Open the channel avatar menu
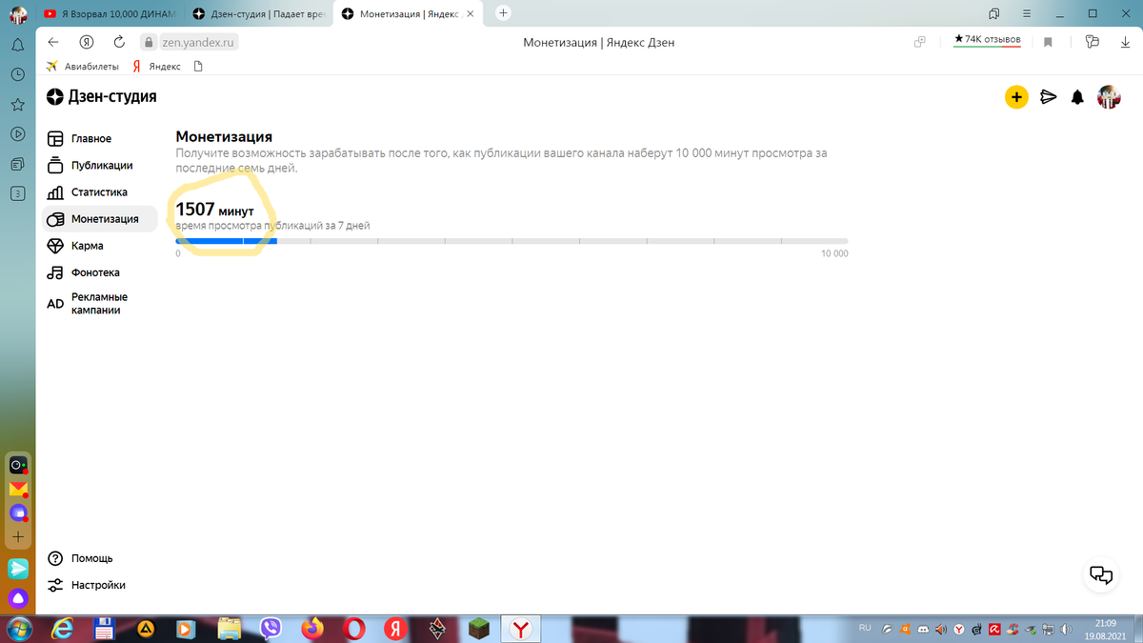The width and height of the screenshot is (1143, 643). pos(1109,96)
